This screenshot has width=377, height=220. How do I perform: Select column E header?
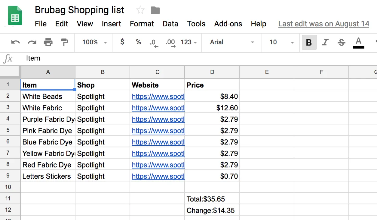[267, 72]
